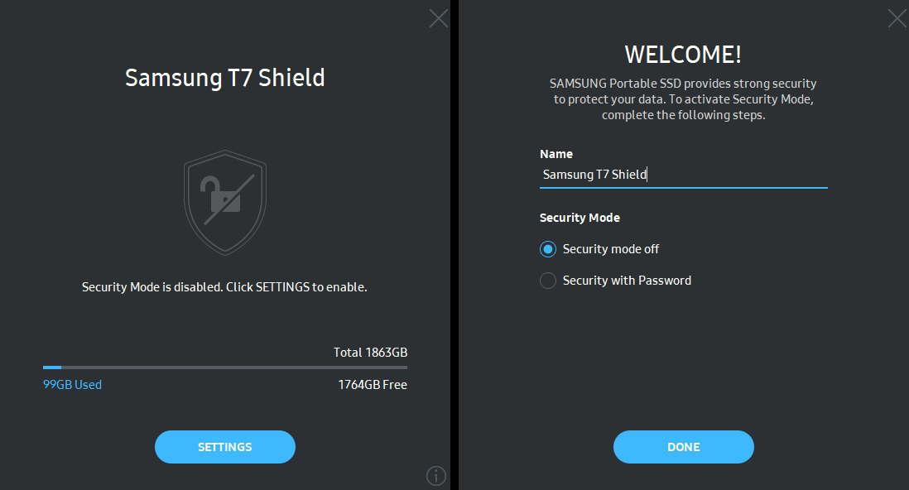This screenshot has height=490, width=909.
Task: Close the WELCOME setup panel
Action: (897, 18)
